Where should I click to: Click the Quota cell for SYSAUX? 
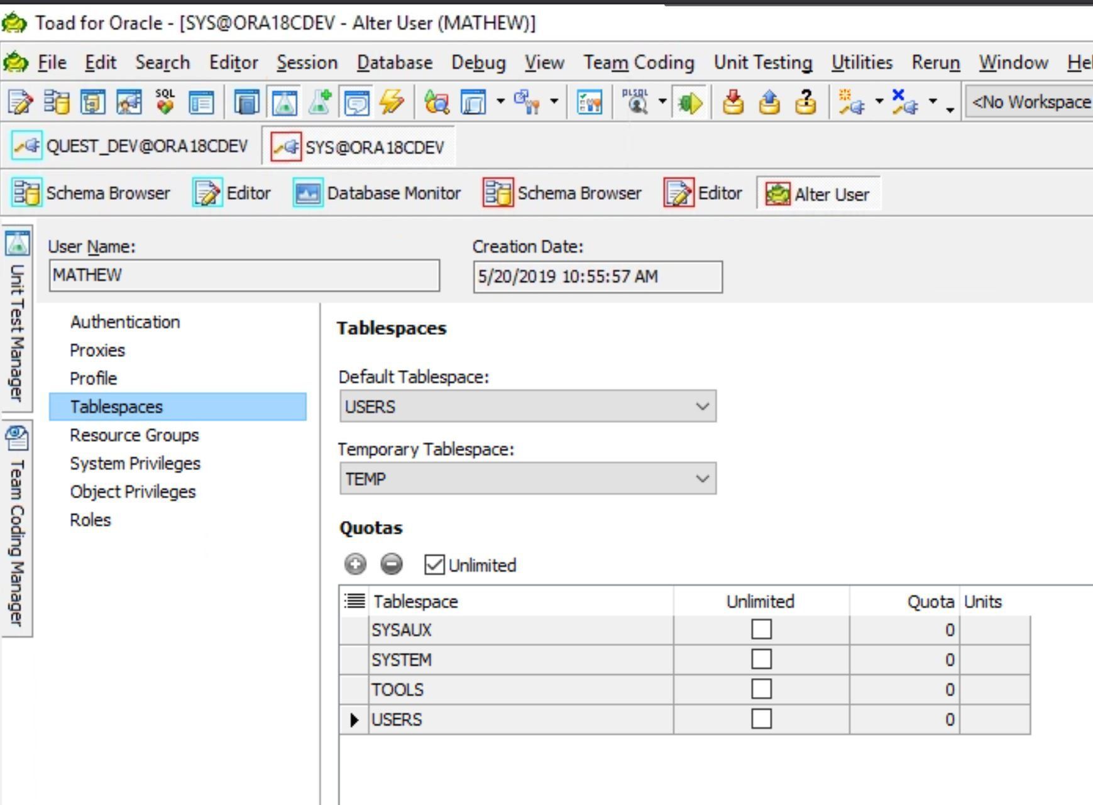[x=904, y=630]
